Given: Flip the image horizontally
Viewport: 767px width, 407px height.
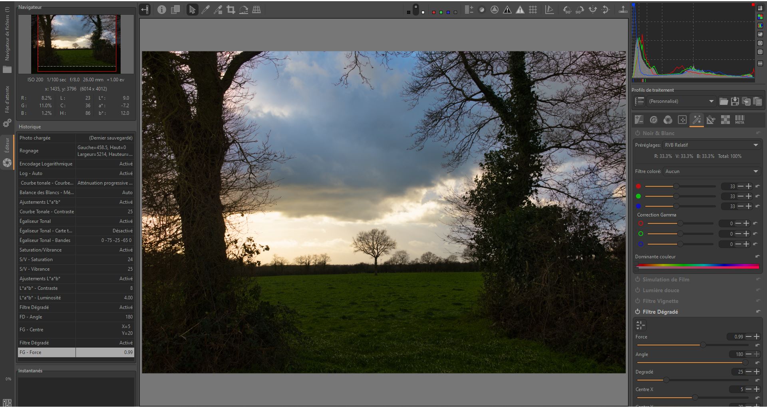Looking at the screenshot, I should (x=593, y=10).
